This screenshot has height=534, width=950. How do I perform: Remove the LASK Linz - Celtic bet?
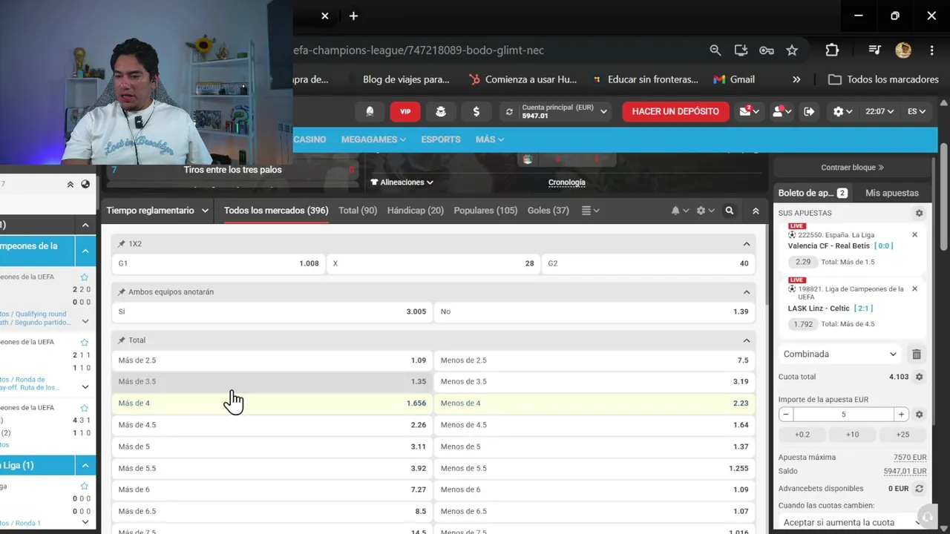pos(914,289)
